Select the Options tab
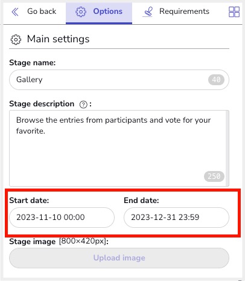 tap(99, 13)
